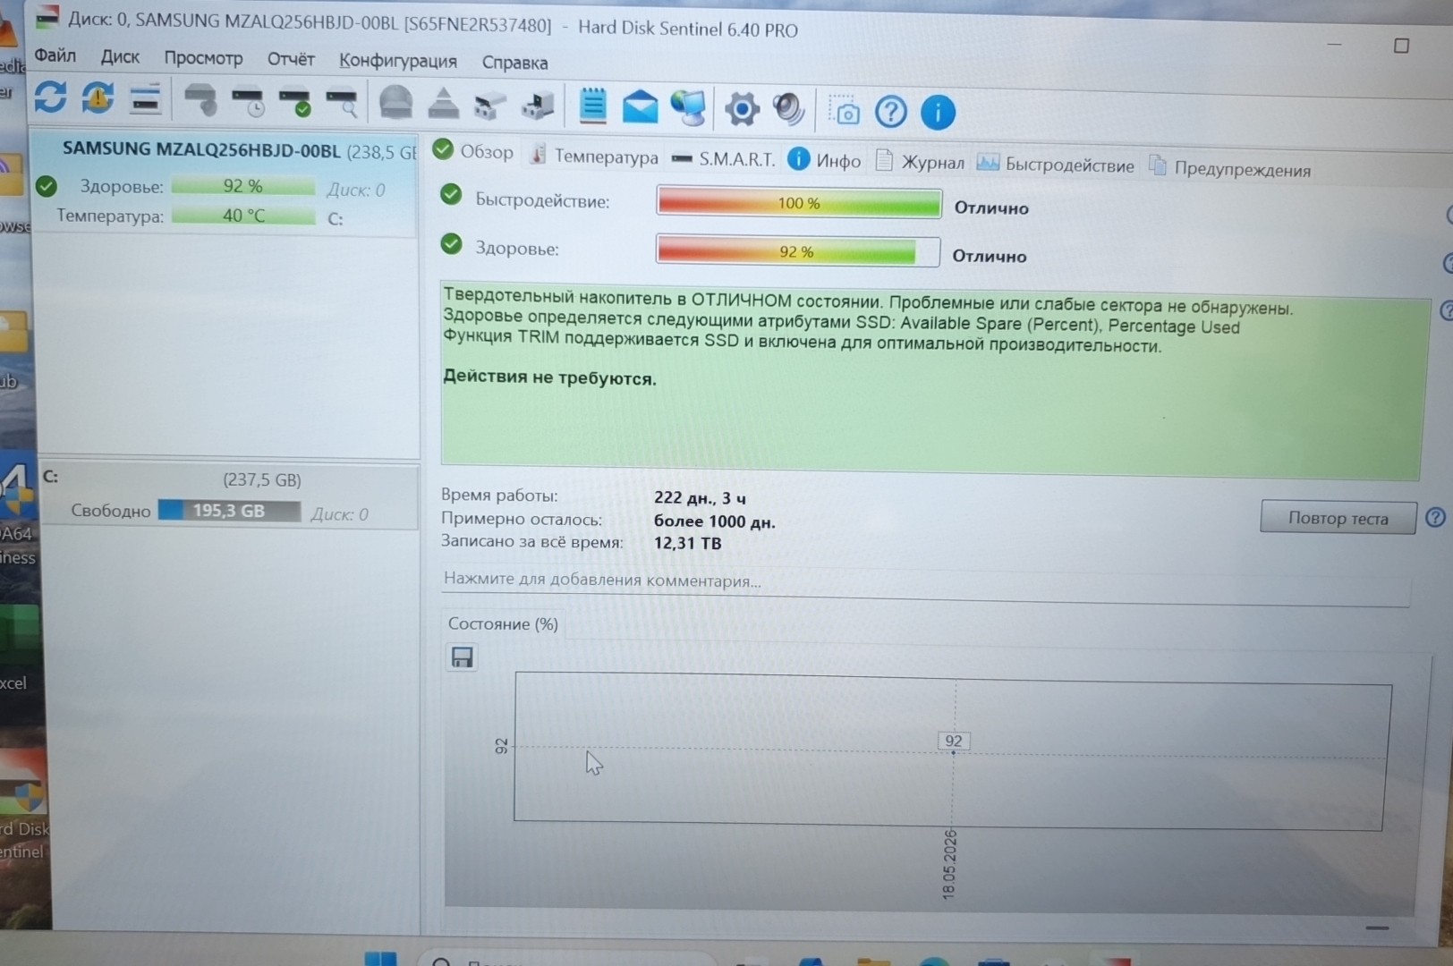
Task: Open the blue notepad report icon
Action: point(592,106)
